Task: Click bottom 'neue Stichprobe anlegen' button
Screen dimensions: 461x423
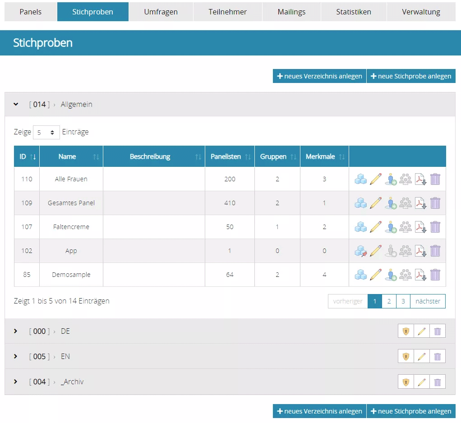Action: pos(411,411)
